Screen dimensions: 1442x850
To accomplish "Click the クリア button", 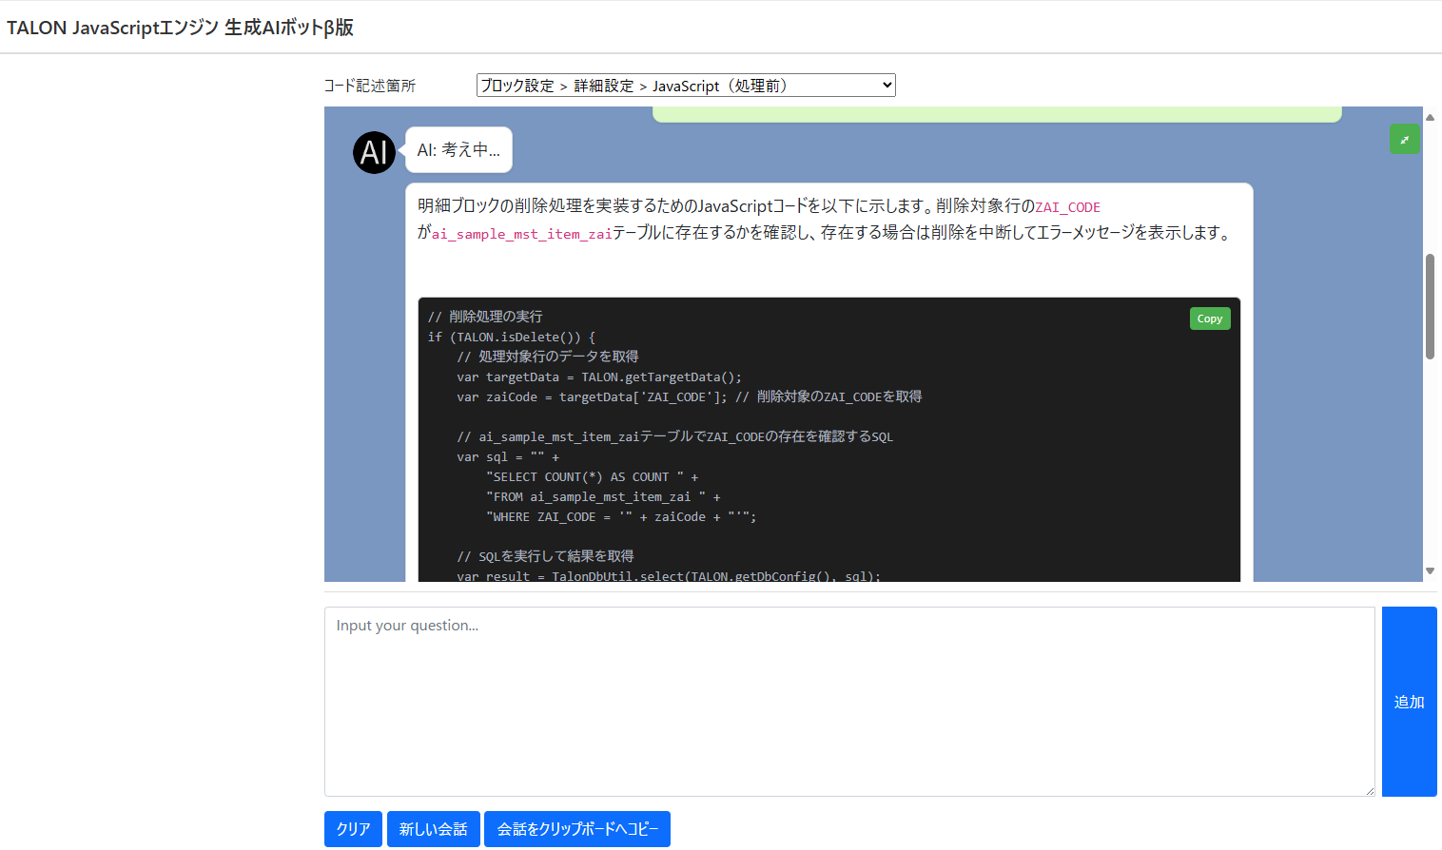I will [353, 829].
